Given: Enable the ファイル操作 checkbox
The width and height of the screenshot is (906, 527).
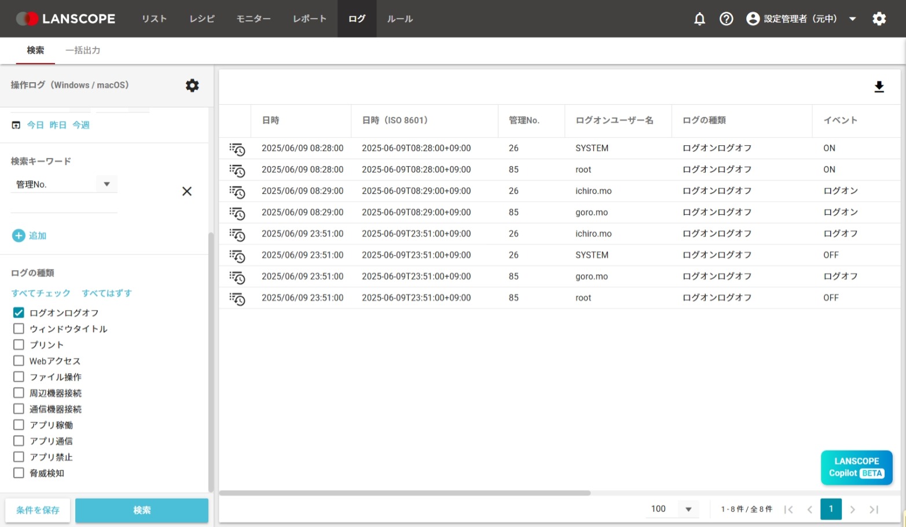Looking at the screenshot, I should click(19, 377).
